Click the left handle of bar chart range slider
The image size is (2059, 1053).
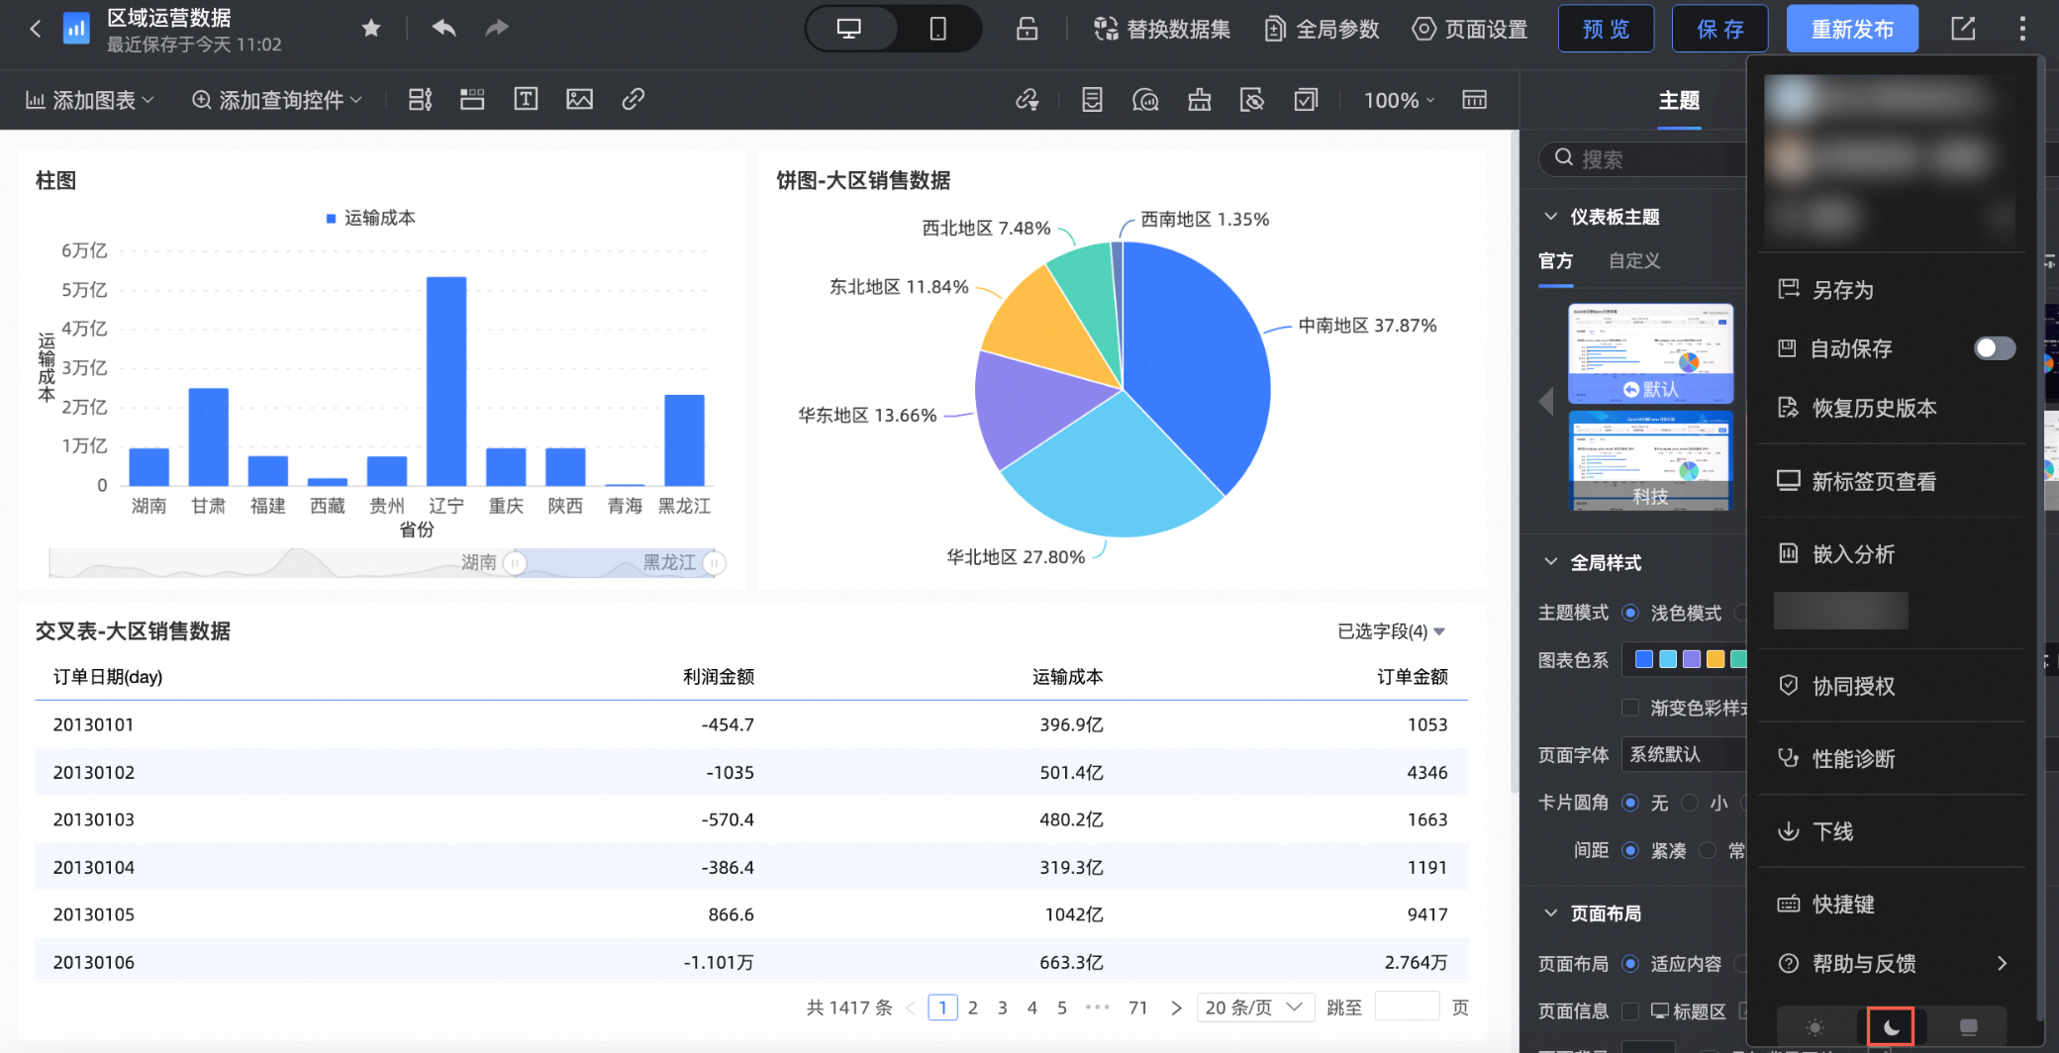pos(514,563)
